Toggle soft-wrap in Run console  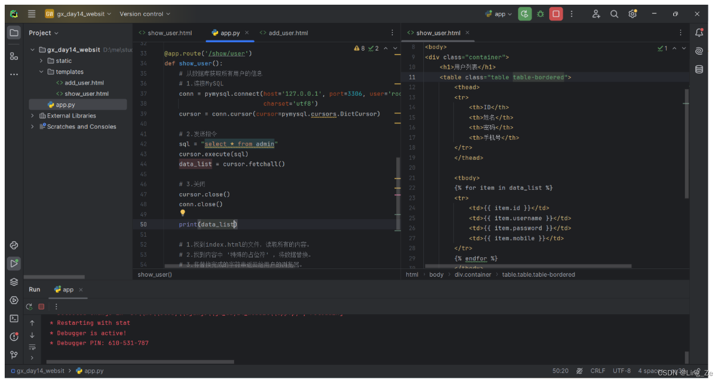pyautogui.click(x=32, y=347)
